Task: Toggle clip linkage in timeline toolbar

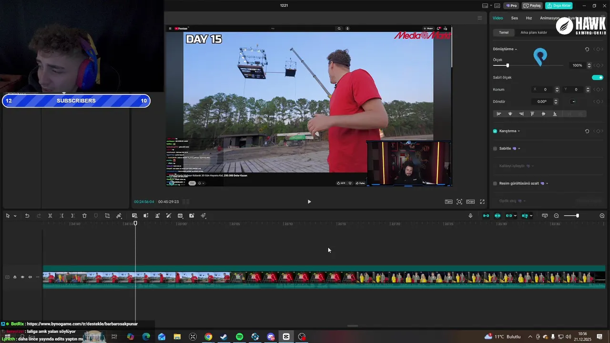Action: [x=509, y=216]
